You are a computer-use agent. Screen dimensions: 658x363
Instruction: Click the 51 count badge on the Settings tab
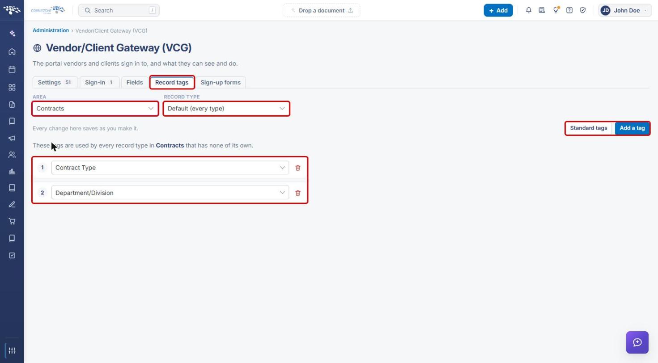coord(68,82)
